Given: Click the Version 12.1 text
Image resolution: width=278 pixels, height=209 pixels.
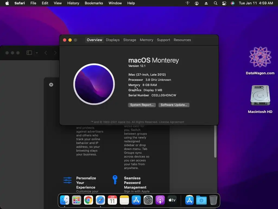Looking at the screenshot, I should [x=137, y=66].
